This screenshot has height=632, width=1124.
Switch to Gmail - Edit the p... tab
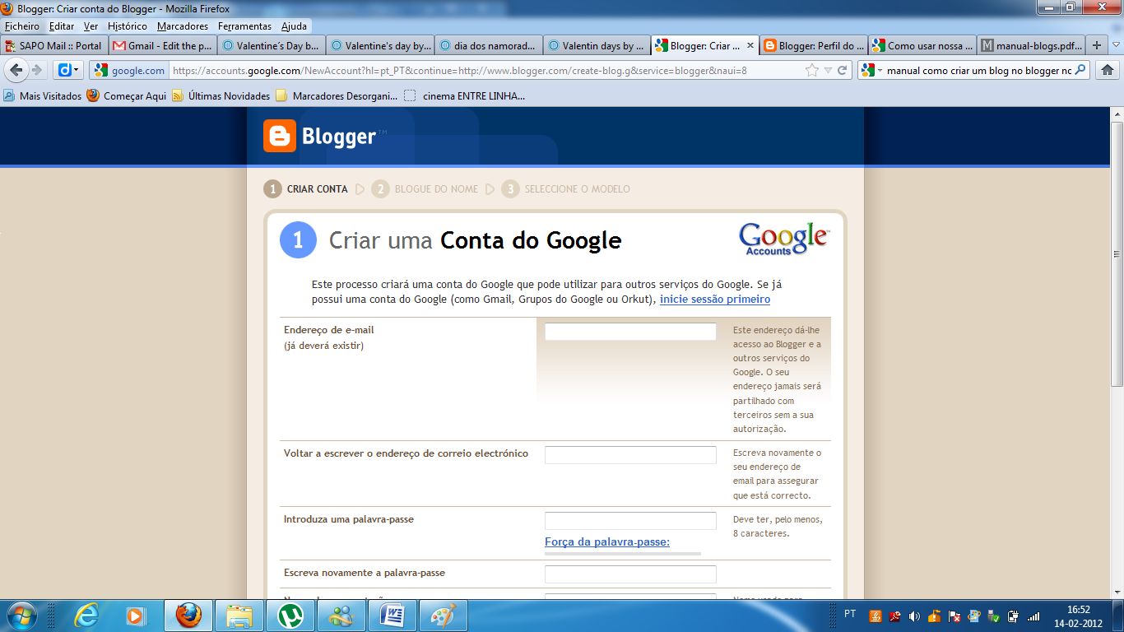tap(163, 46)
